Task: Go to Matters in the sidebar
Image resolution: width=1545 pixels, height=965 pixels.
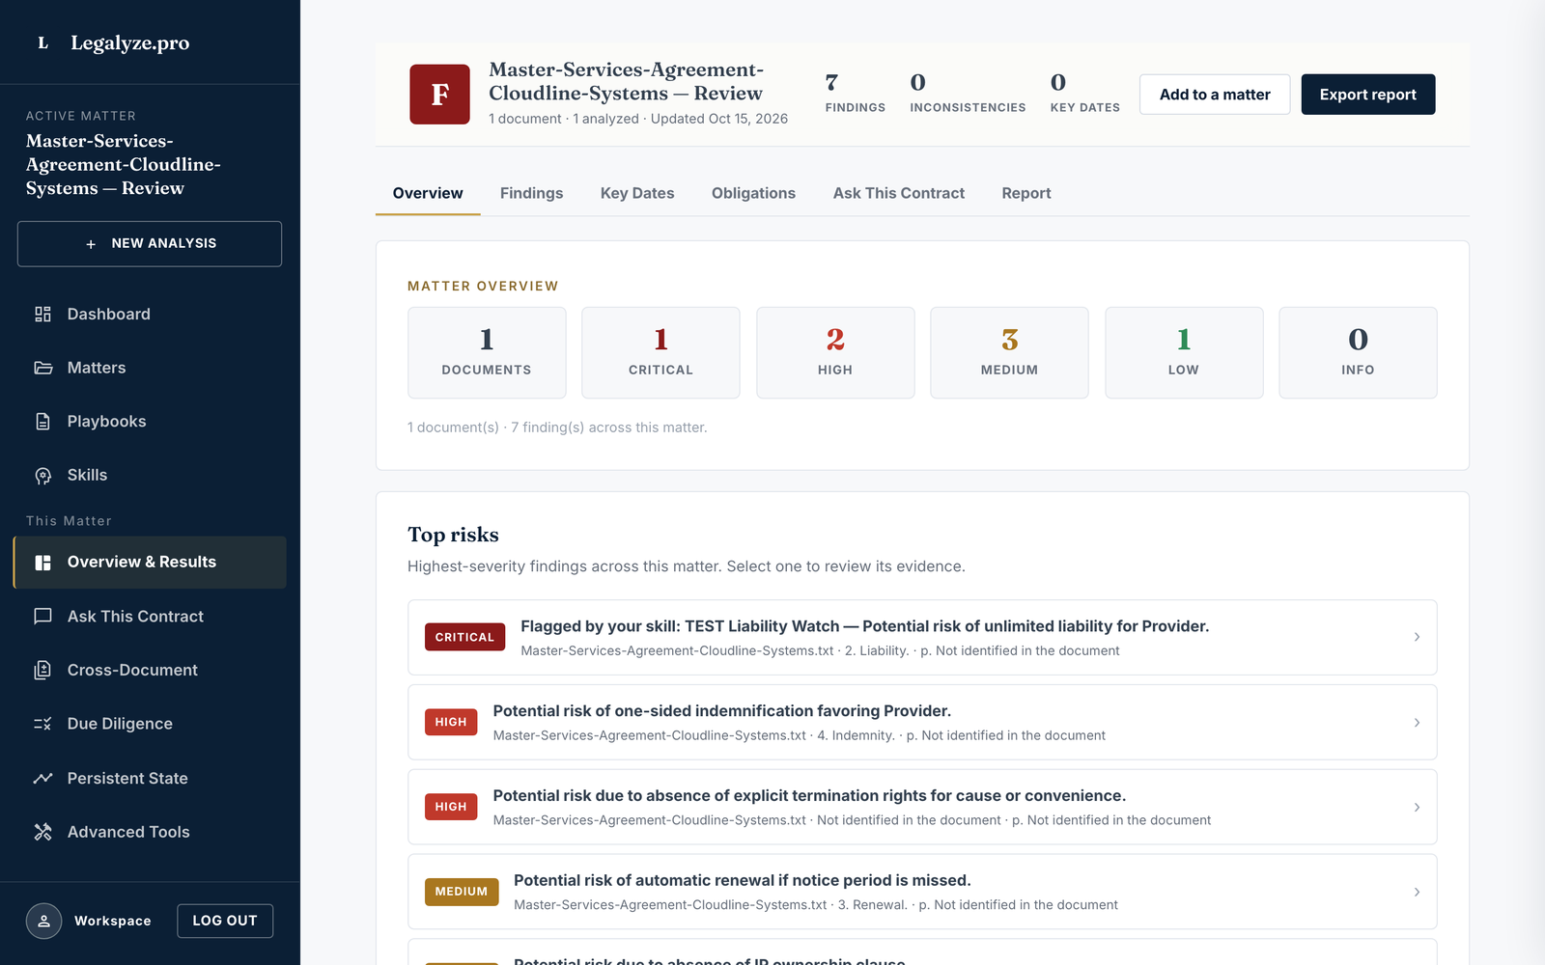Action: point(150,368)
